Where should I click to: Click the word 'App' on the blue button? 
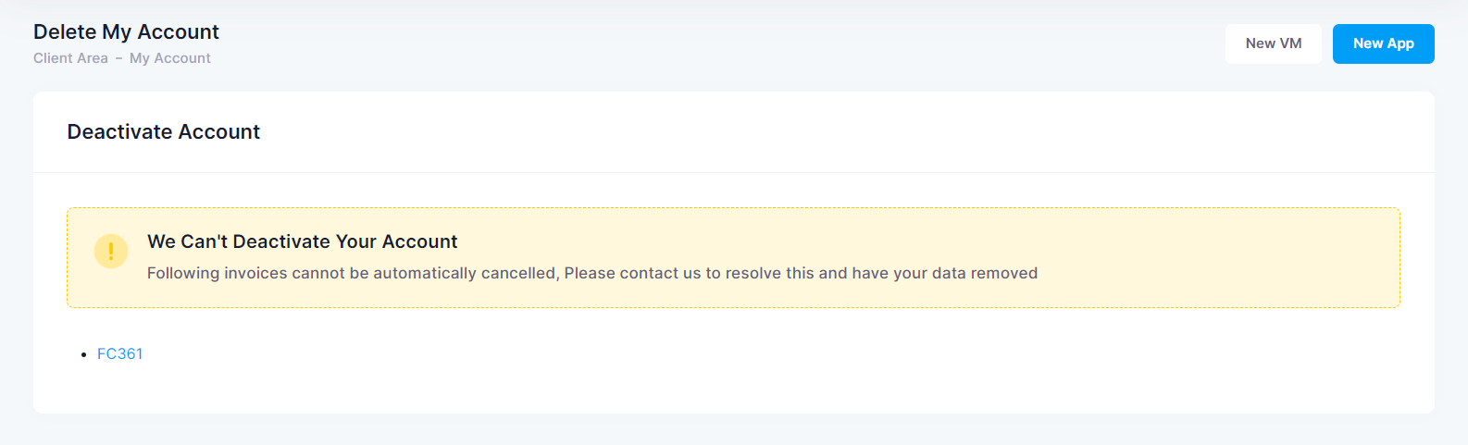click(1400, 43)
